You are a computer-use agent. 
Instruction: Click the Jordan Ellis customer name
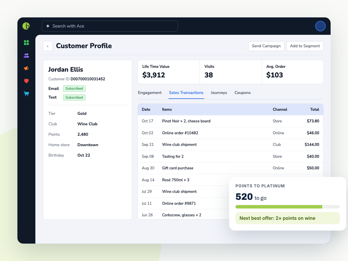click(x=66, y=70)
